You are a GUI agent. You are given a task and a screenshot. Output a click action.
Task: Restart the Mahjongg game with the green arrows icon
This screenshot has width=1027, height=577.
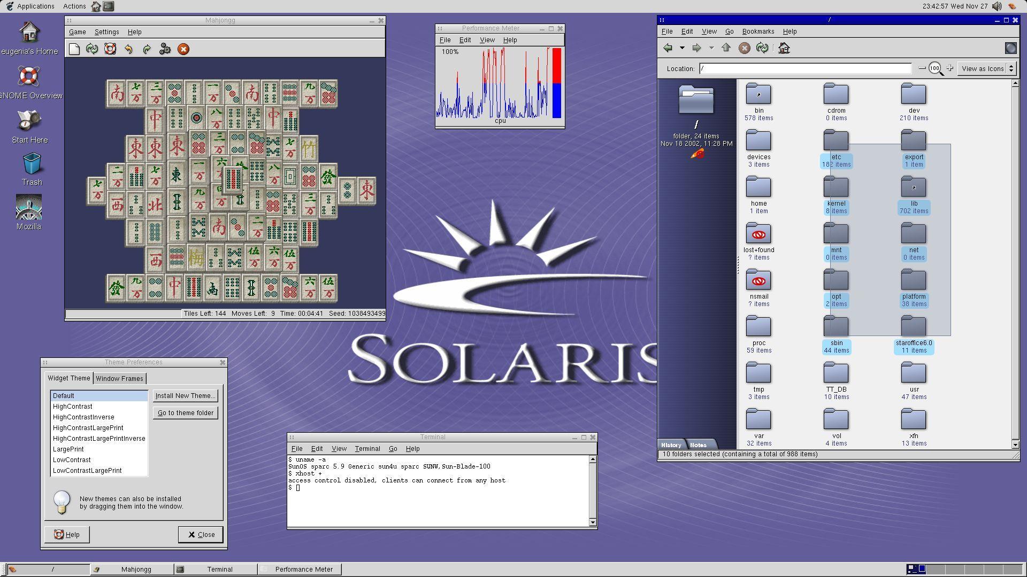click(x=92, y=49)
